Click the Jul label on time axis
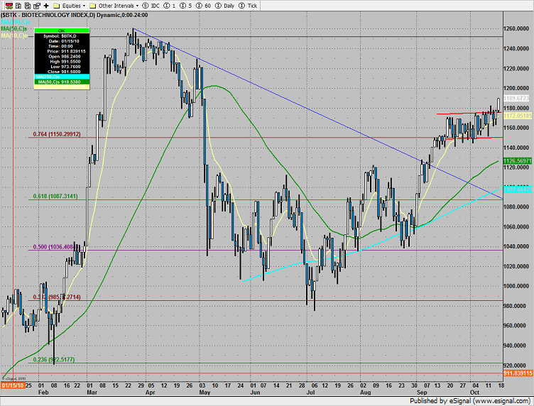 coord(310,393)
